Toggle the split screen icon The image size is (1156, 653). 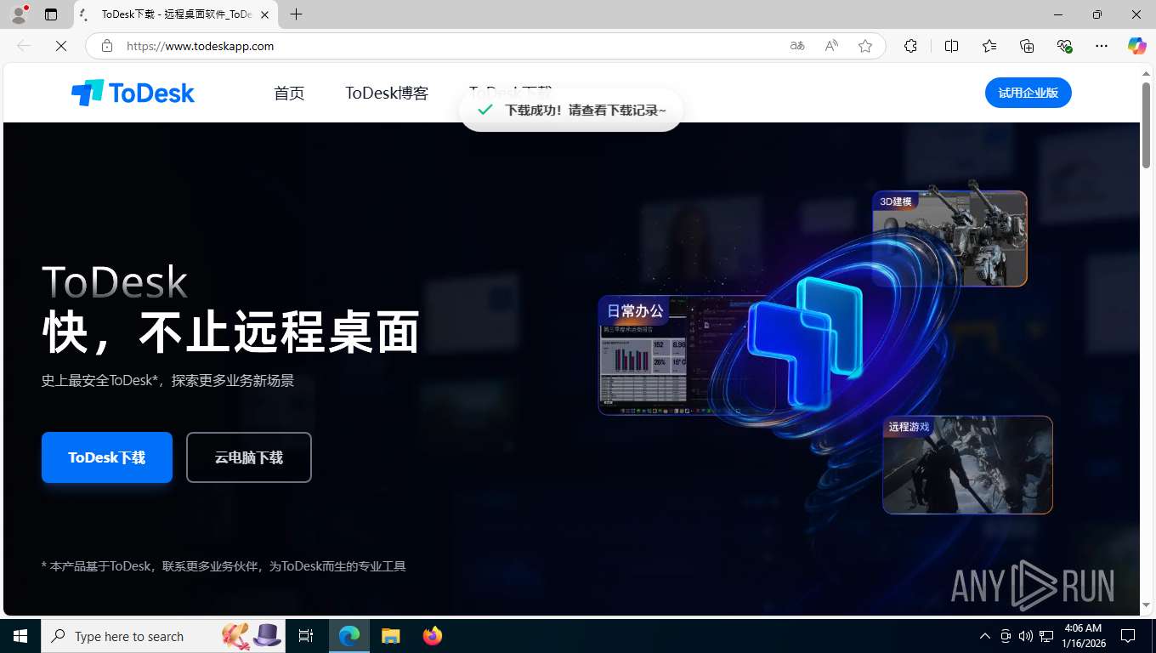tap(951, 46)
